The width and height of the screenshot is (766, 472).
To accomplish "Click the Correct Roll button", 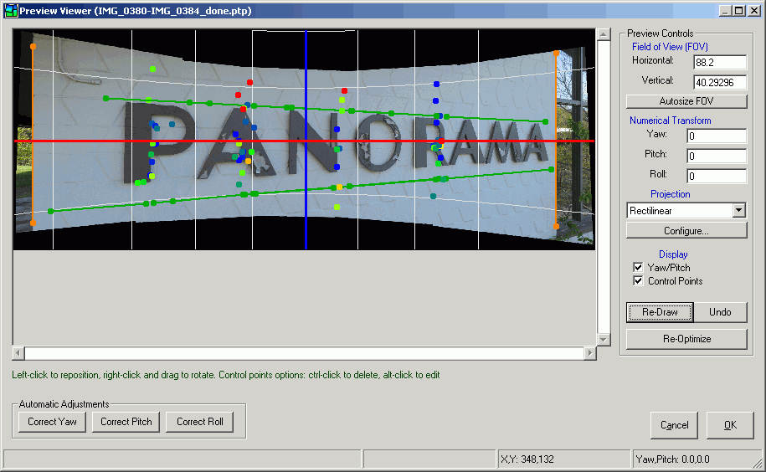I will (200, 422).
